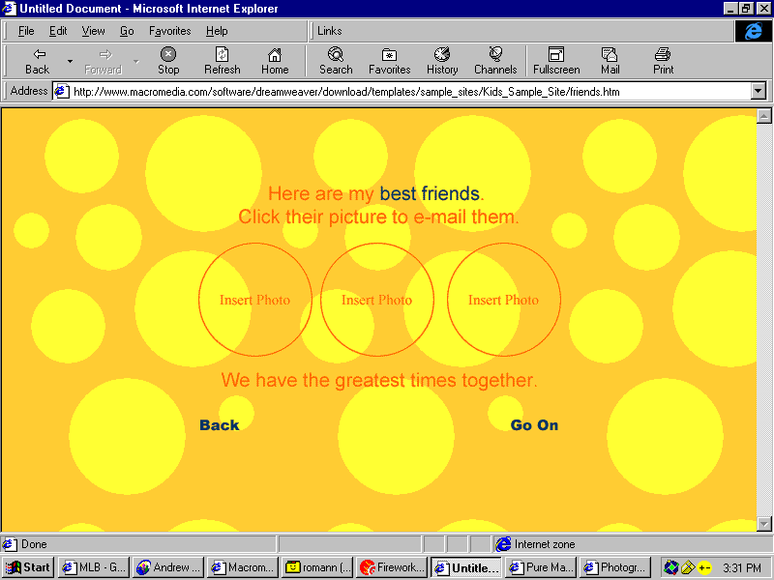Click the first system tray icon
This screenshot has height=580, width=774.
[670, 567]
